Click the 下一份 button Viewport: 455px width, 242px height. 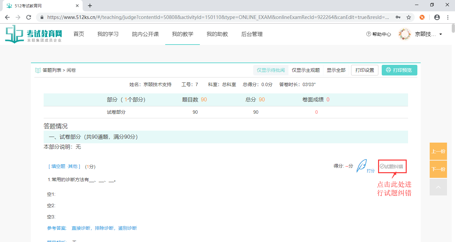438,169
